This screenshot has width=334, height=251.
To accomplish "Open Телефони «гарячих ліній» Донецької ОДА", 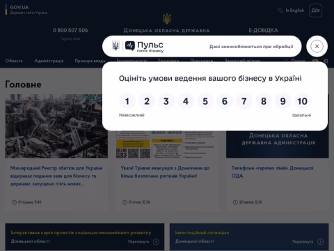I will pos(273,172).
